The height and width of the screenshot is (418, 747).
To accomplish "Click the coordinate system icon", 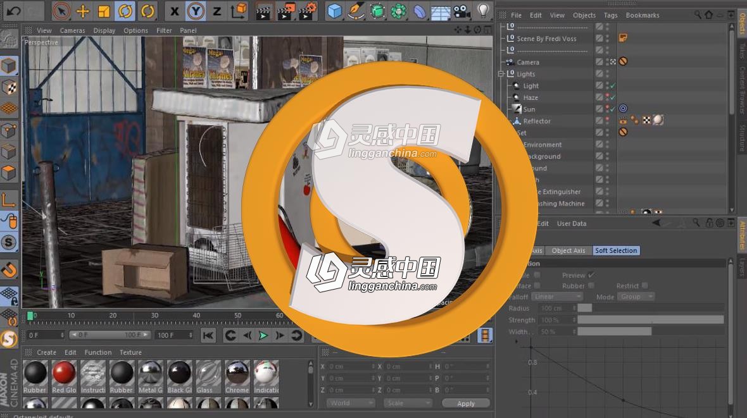I will tap(239, 11).
